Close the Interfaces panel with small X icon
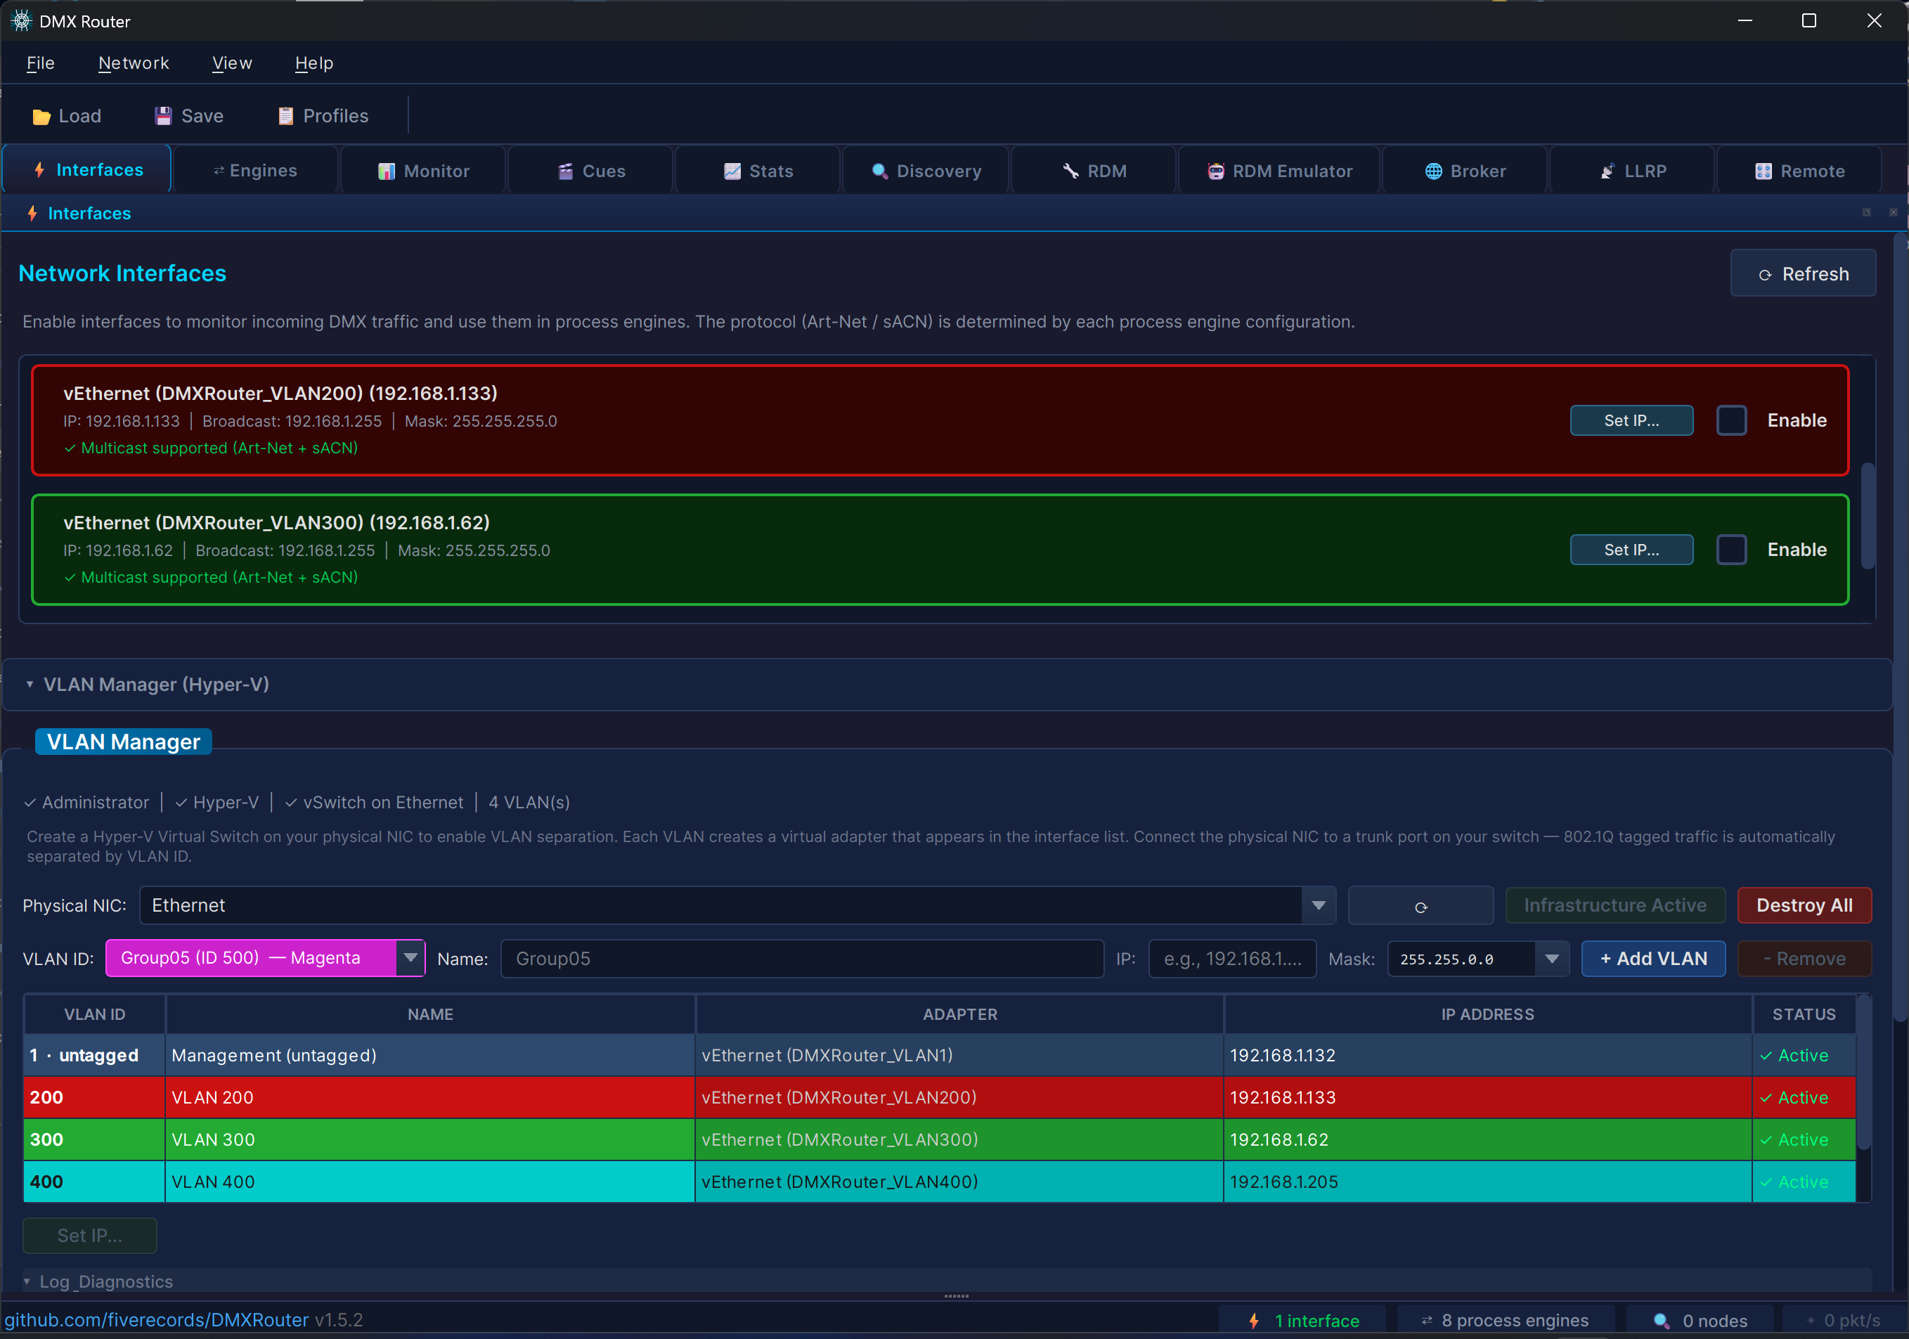The height and width of the screenshot is (1339, 1909). point(1894,213)
